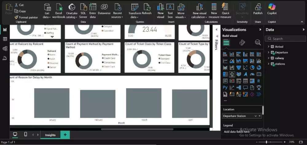This screenshot has height=145, width=307.
Task: Switch to Table view in left sidebar
Action: (5, 39)
